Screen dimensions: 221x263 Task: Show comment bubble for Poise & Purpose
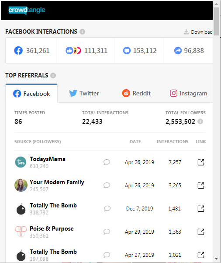click(x=107, y=231)
